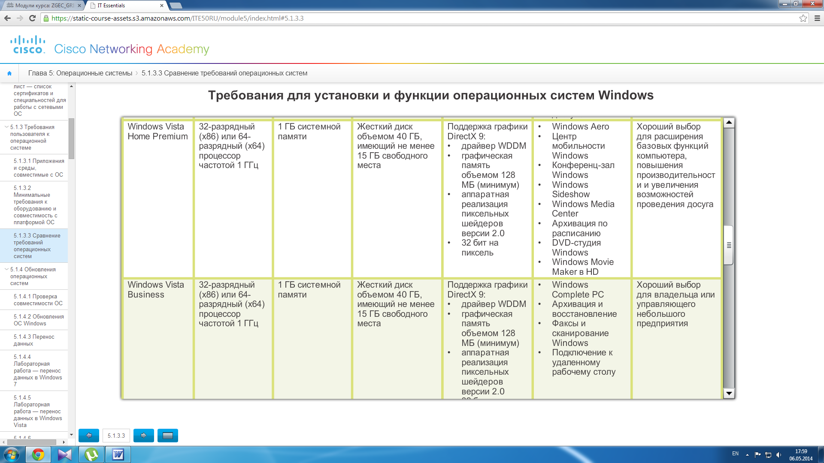Close the IT Essentials tab

(x=162, y=6)
